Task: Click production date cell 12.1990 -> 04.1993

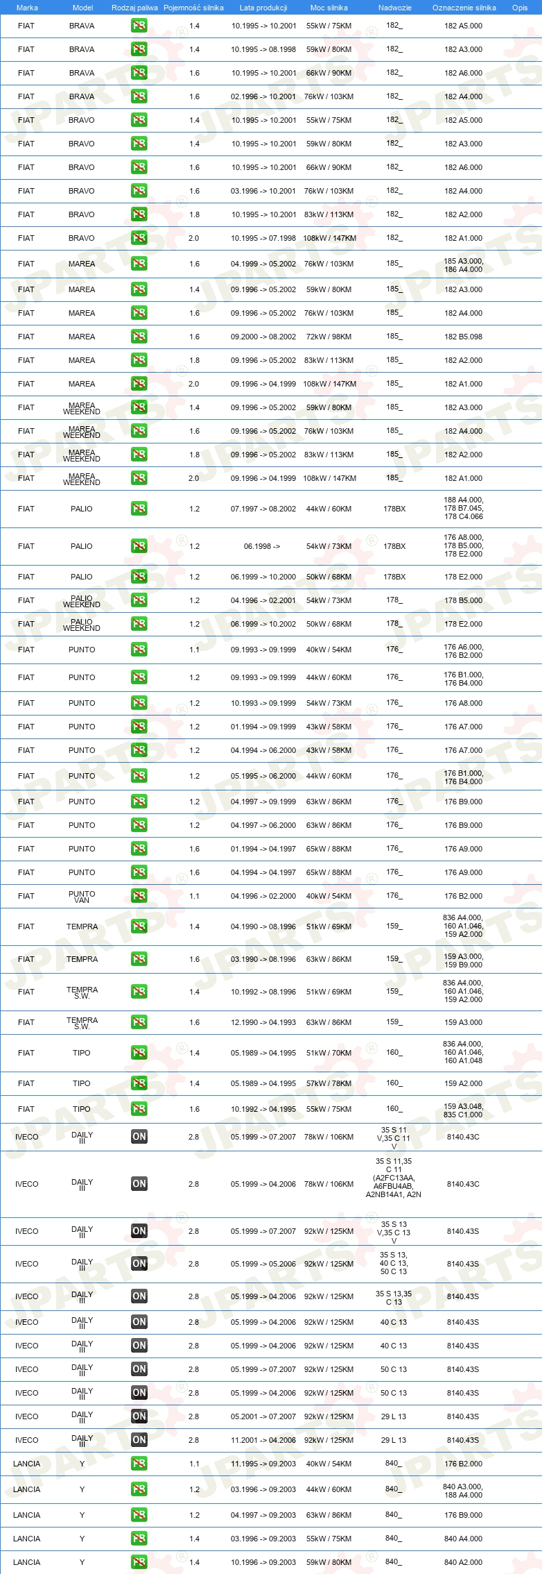Action: pyautogui.click(x=263, y=1022)
